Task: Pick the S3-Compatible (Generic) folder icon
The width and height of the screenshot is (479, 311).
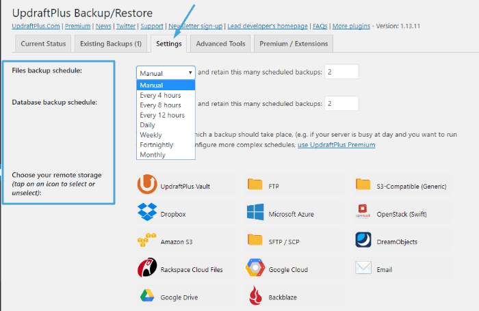Action: point(363,184)
